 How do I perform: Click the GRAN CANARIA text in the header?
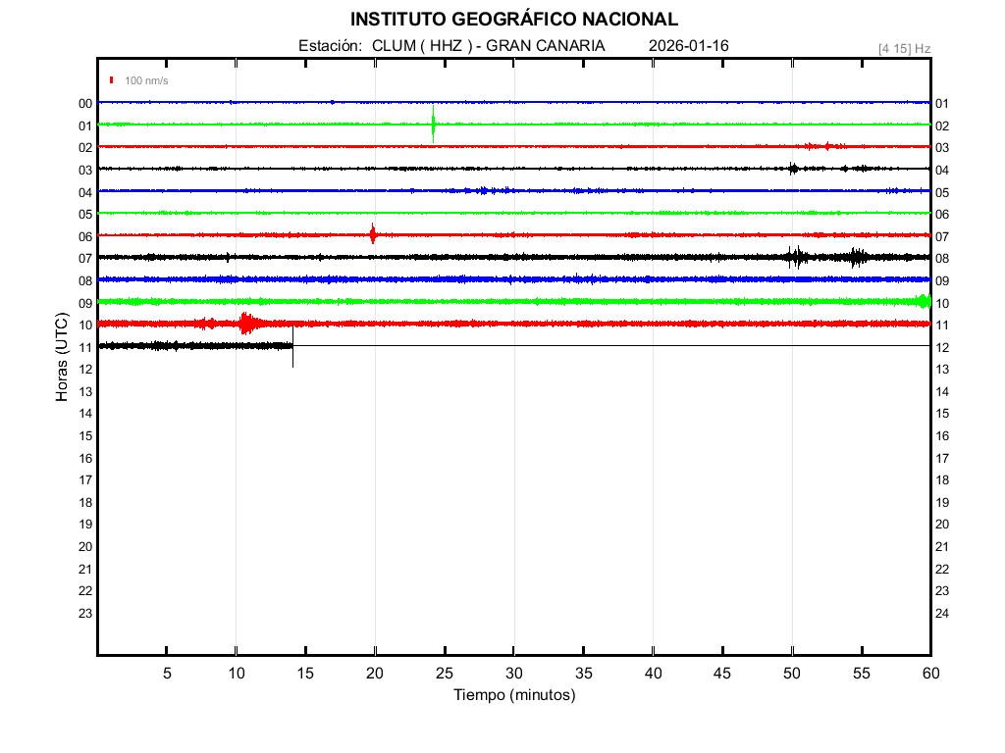[x=546, y=46]
